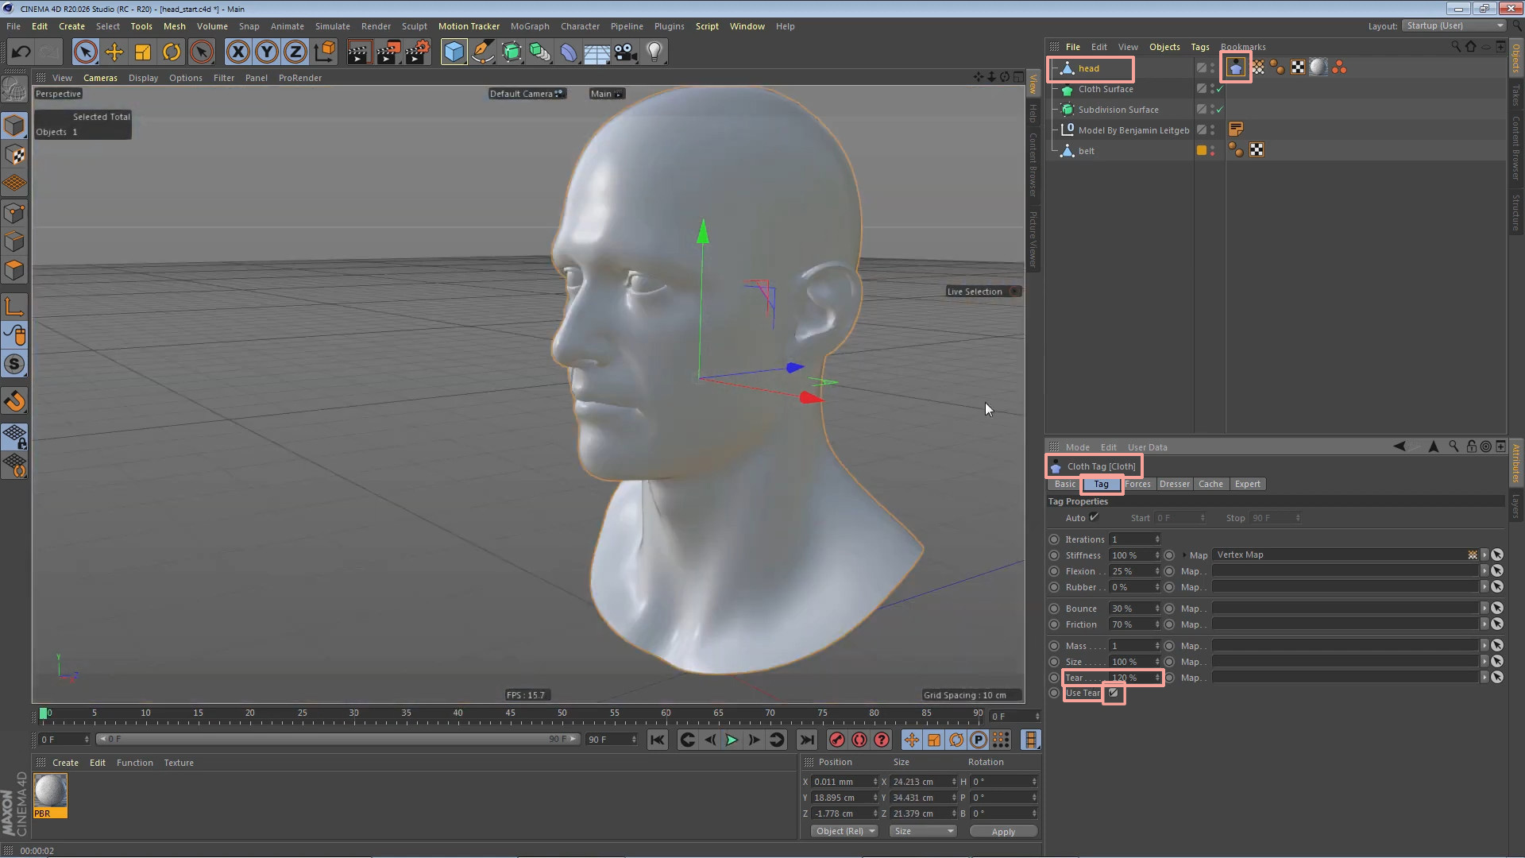The image size is (1525, 858).
Task: Toggle Cloth Surface enable checkmark
Action: [x=1220, y=89]
